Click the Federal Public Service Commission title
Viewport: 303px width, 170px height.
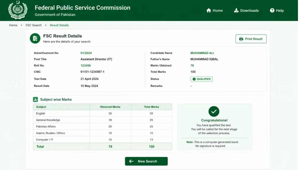click(x=83, y=8)
